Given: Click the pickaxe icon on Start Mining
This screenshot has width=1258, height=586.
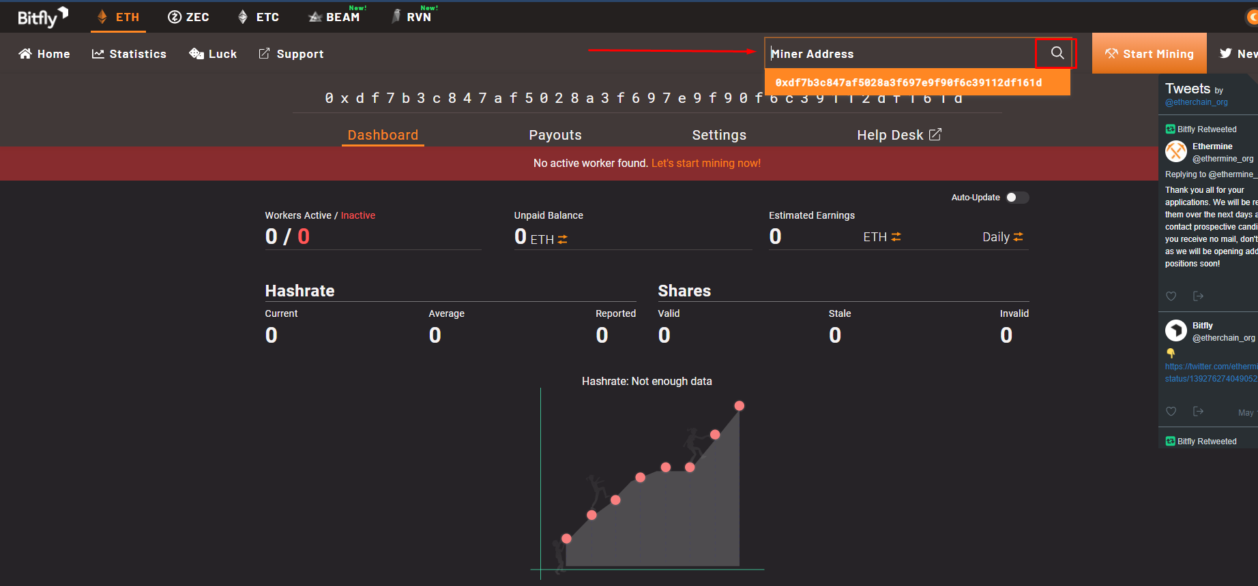Looking at the screenshot, I should [1111, 53].
